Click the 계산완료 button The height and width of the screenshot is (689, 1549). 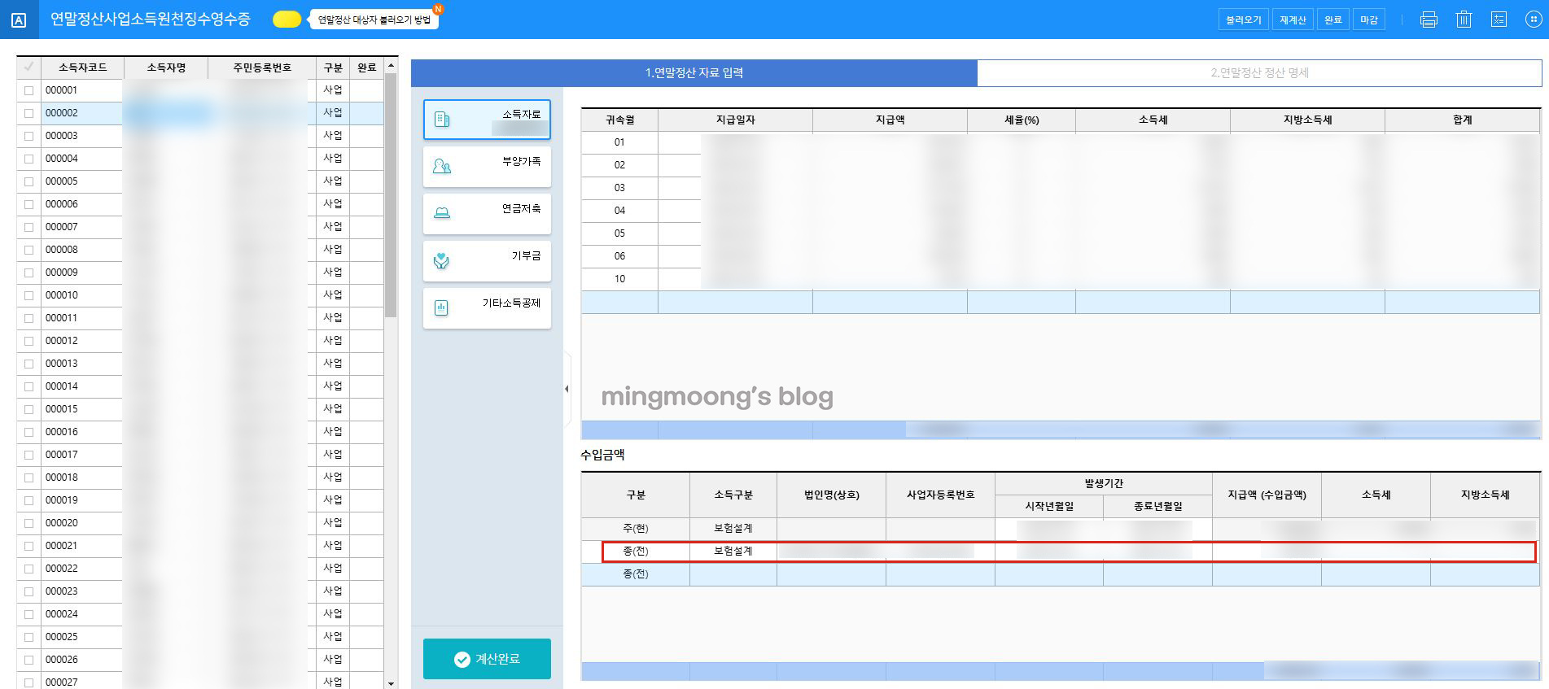(487, 659)
